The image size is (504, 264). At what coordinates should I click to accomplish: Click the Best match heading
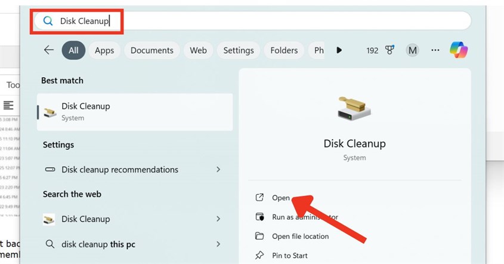click(x=62, y=81)
